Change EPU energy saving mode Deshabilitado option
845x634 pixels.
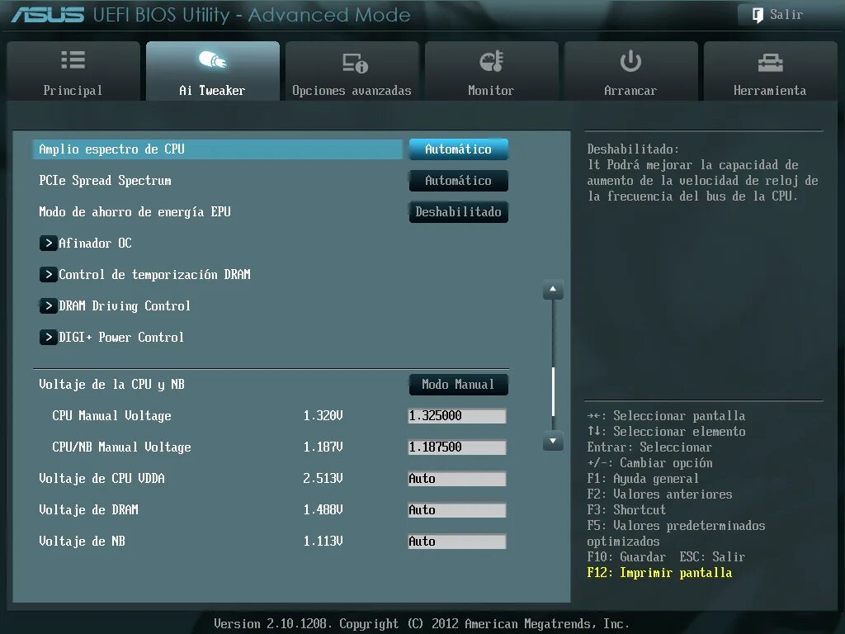[x=459, y=212]
